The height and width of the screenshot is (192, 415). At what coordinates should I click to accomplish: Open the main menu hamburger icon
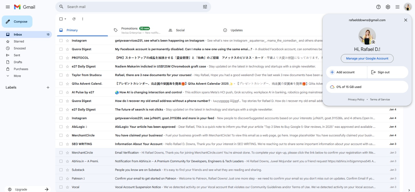click(x=8, y=7)
